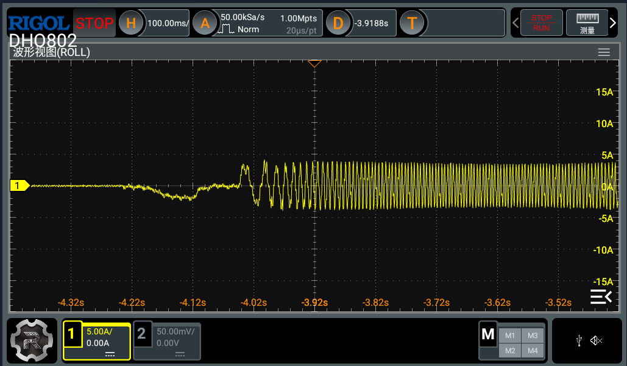Click the STOP/RUN button
The width and height of the screenshot is (627, 366).
pos(542,23)
